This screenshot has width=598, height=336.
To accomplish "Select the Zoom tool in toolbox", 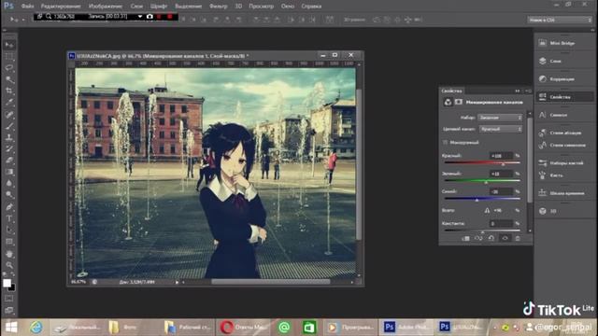I will point(9,265).
